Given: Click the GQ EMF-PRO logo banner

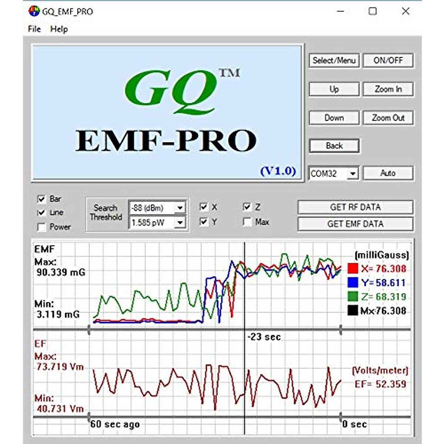Looking at the screenshot, I should (x=168, y=112).
